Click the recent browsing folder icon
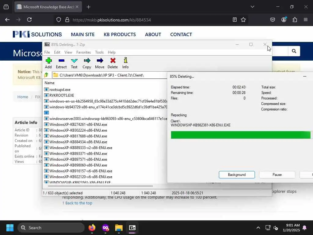The image size is (313, 235). 6,7
